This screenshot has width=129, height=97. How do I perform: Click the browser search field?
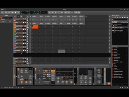click(x=120, y=19)
